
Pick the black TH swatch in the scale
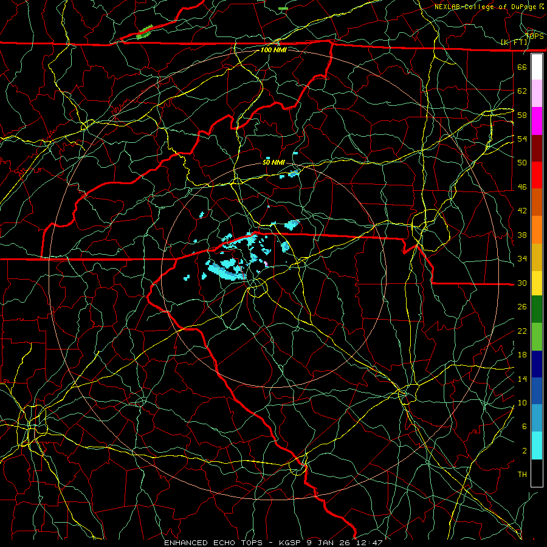[x=537, y=473]
